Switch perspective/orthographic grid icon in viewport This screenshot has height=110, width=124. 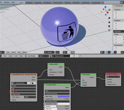click(109, 30)
